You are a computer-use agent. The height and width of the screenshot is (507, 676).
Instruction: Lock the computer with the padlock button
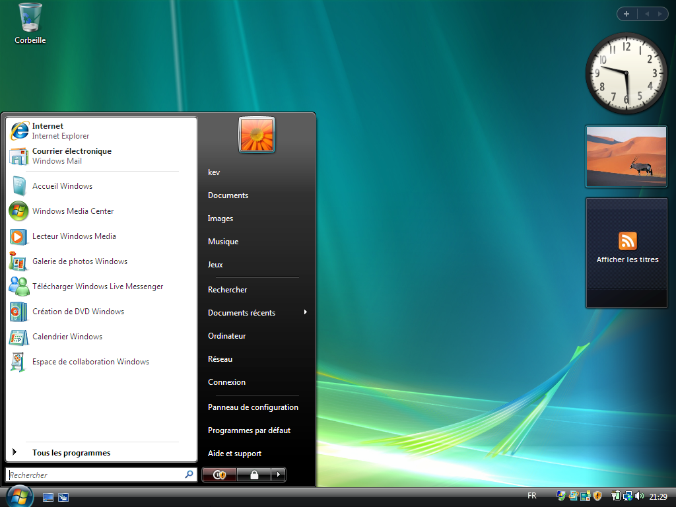coord(254,475)
